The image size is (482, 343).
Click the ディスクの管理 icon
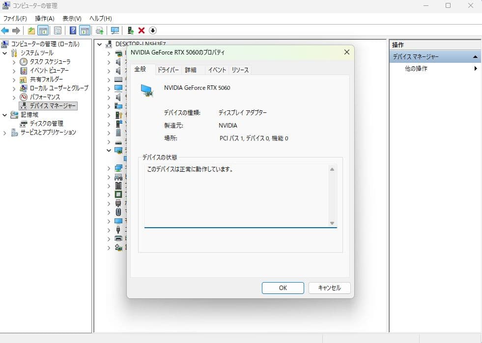[24, 124]
